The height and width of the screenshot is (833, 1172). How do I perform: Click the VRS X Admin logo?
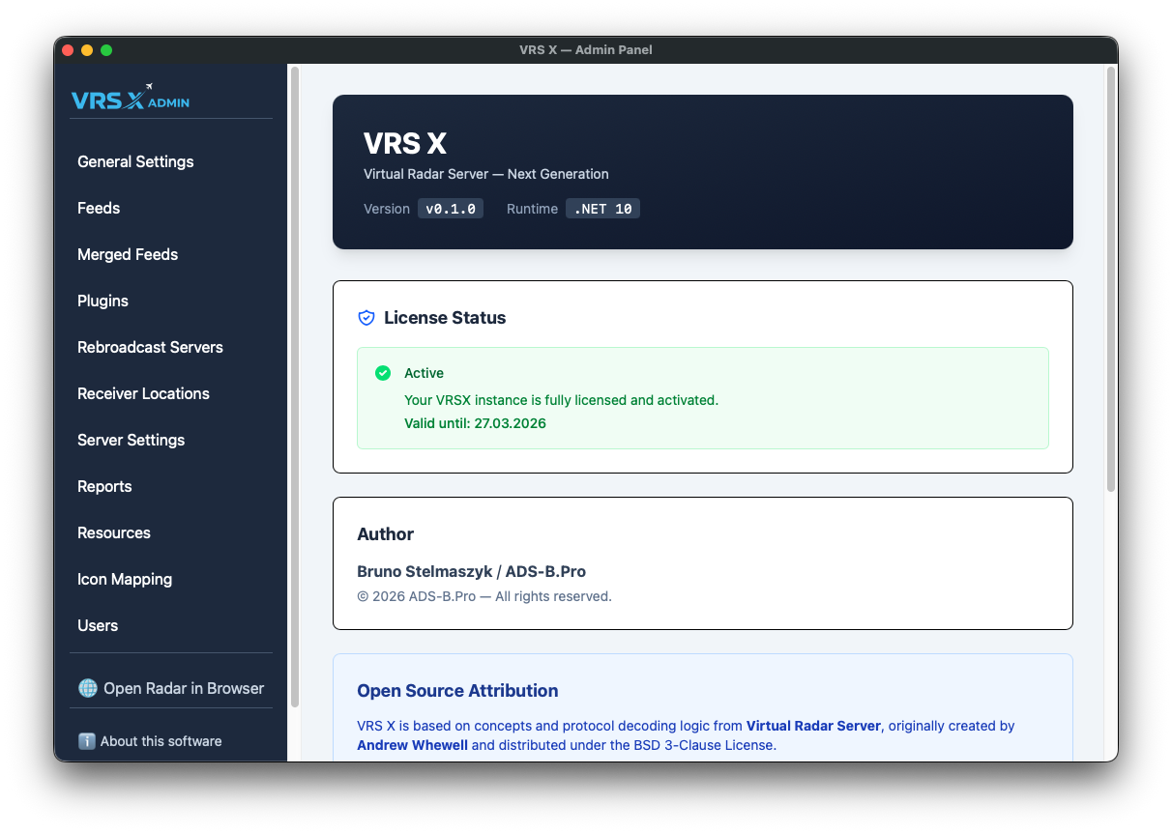(131, 98)
